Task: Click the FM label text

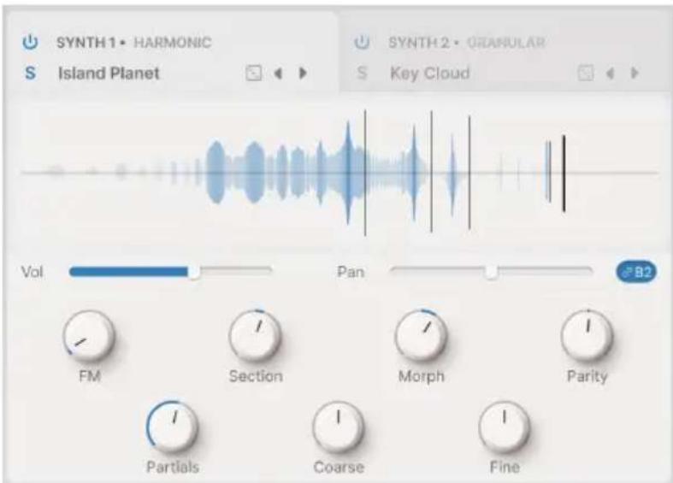Action: tap(90, 376)
